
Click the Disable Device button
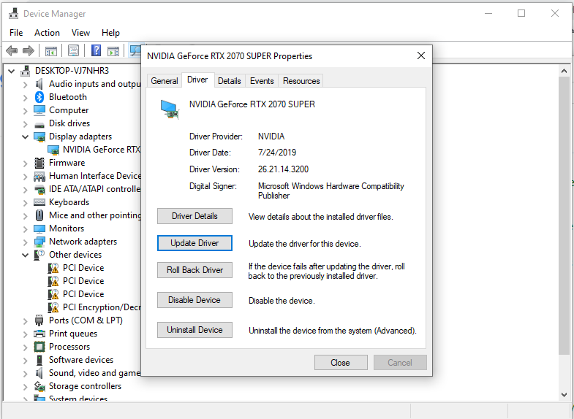point(195,300)
